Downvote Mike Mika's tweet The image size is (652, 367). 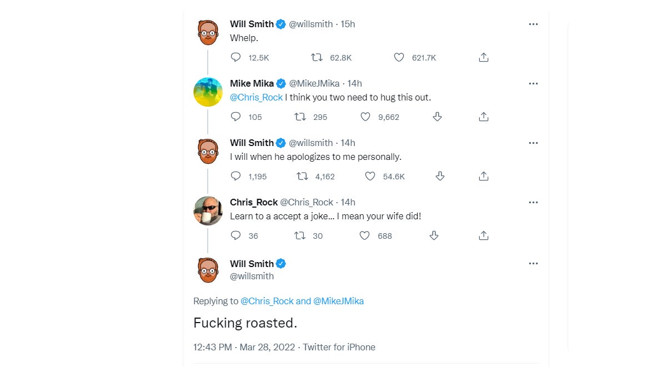(437, 117)
